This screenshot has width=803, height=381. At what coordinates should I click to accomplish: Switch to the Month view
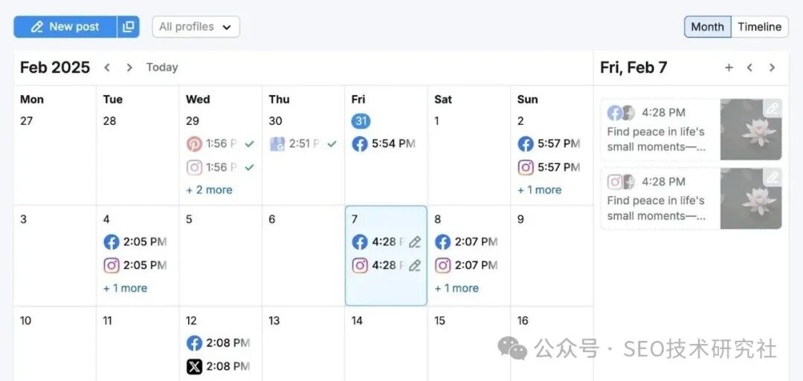pyautogui.click(x=707, y=27)
